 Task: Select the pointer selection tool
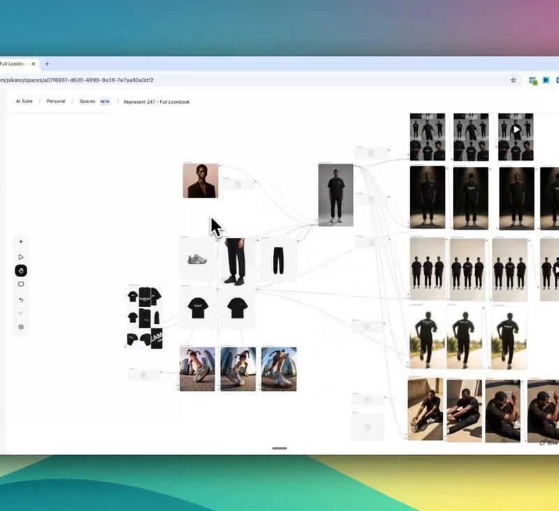(21, 257)
